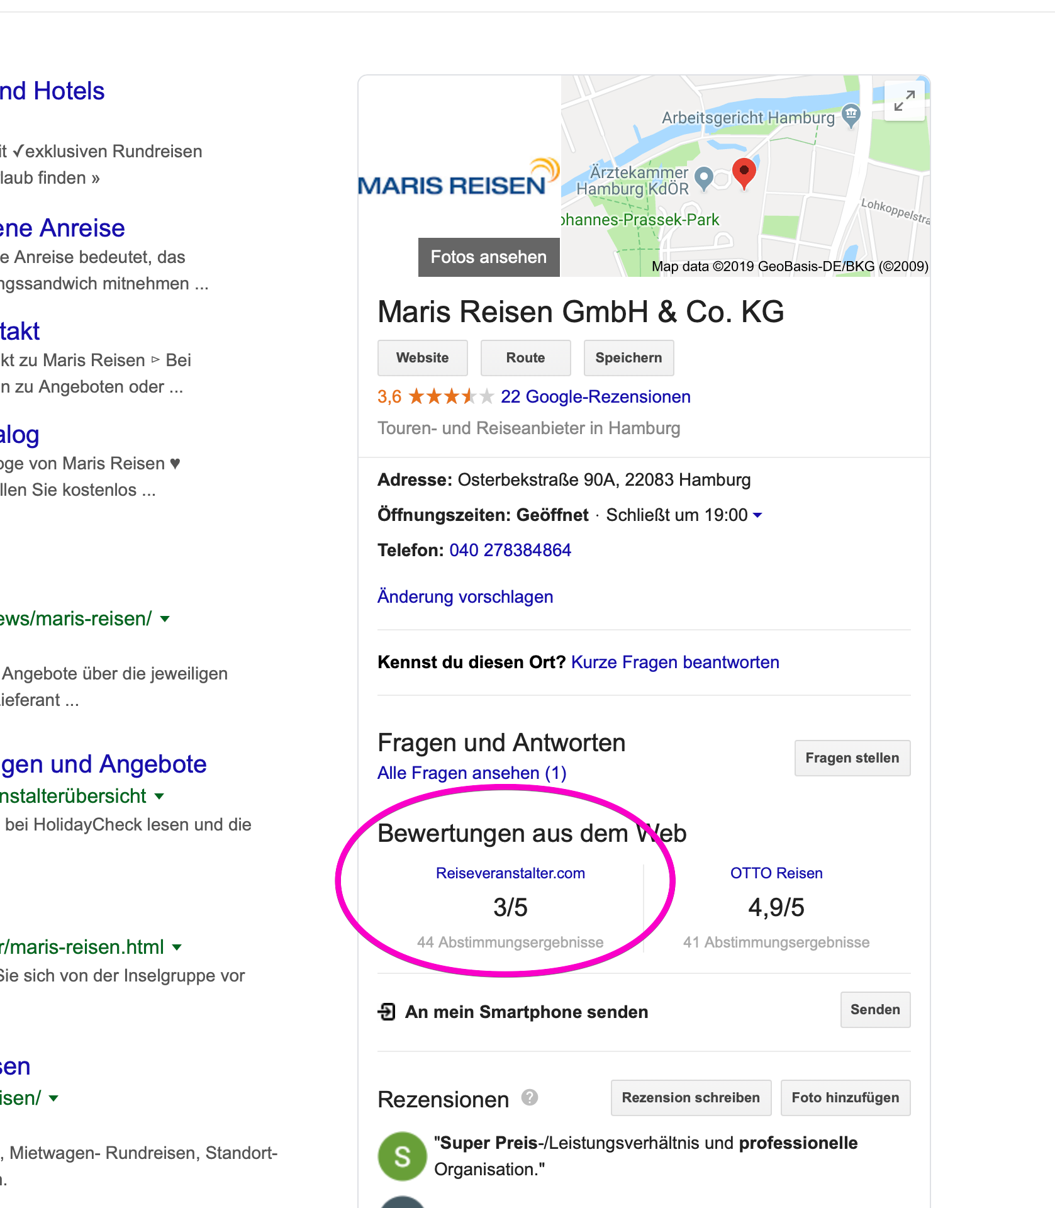Open OTTO Reisen rating link
The width and height of the screenshot is (1055, 1208).
776,873
